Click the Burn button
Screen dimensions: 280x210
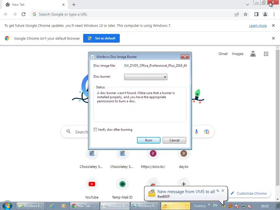point(148,140)
